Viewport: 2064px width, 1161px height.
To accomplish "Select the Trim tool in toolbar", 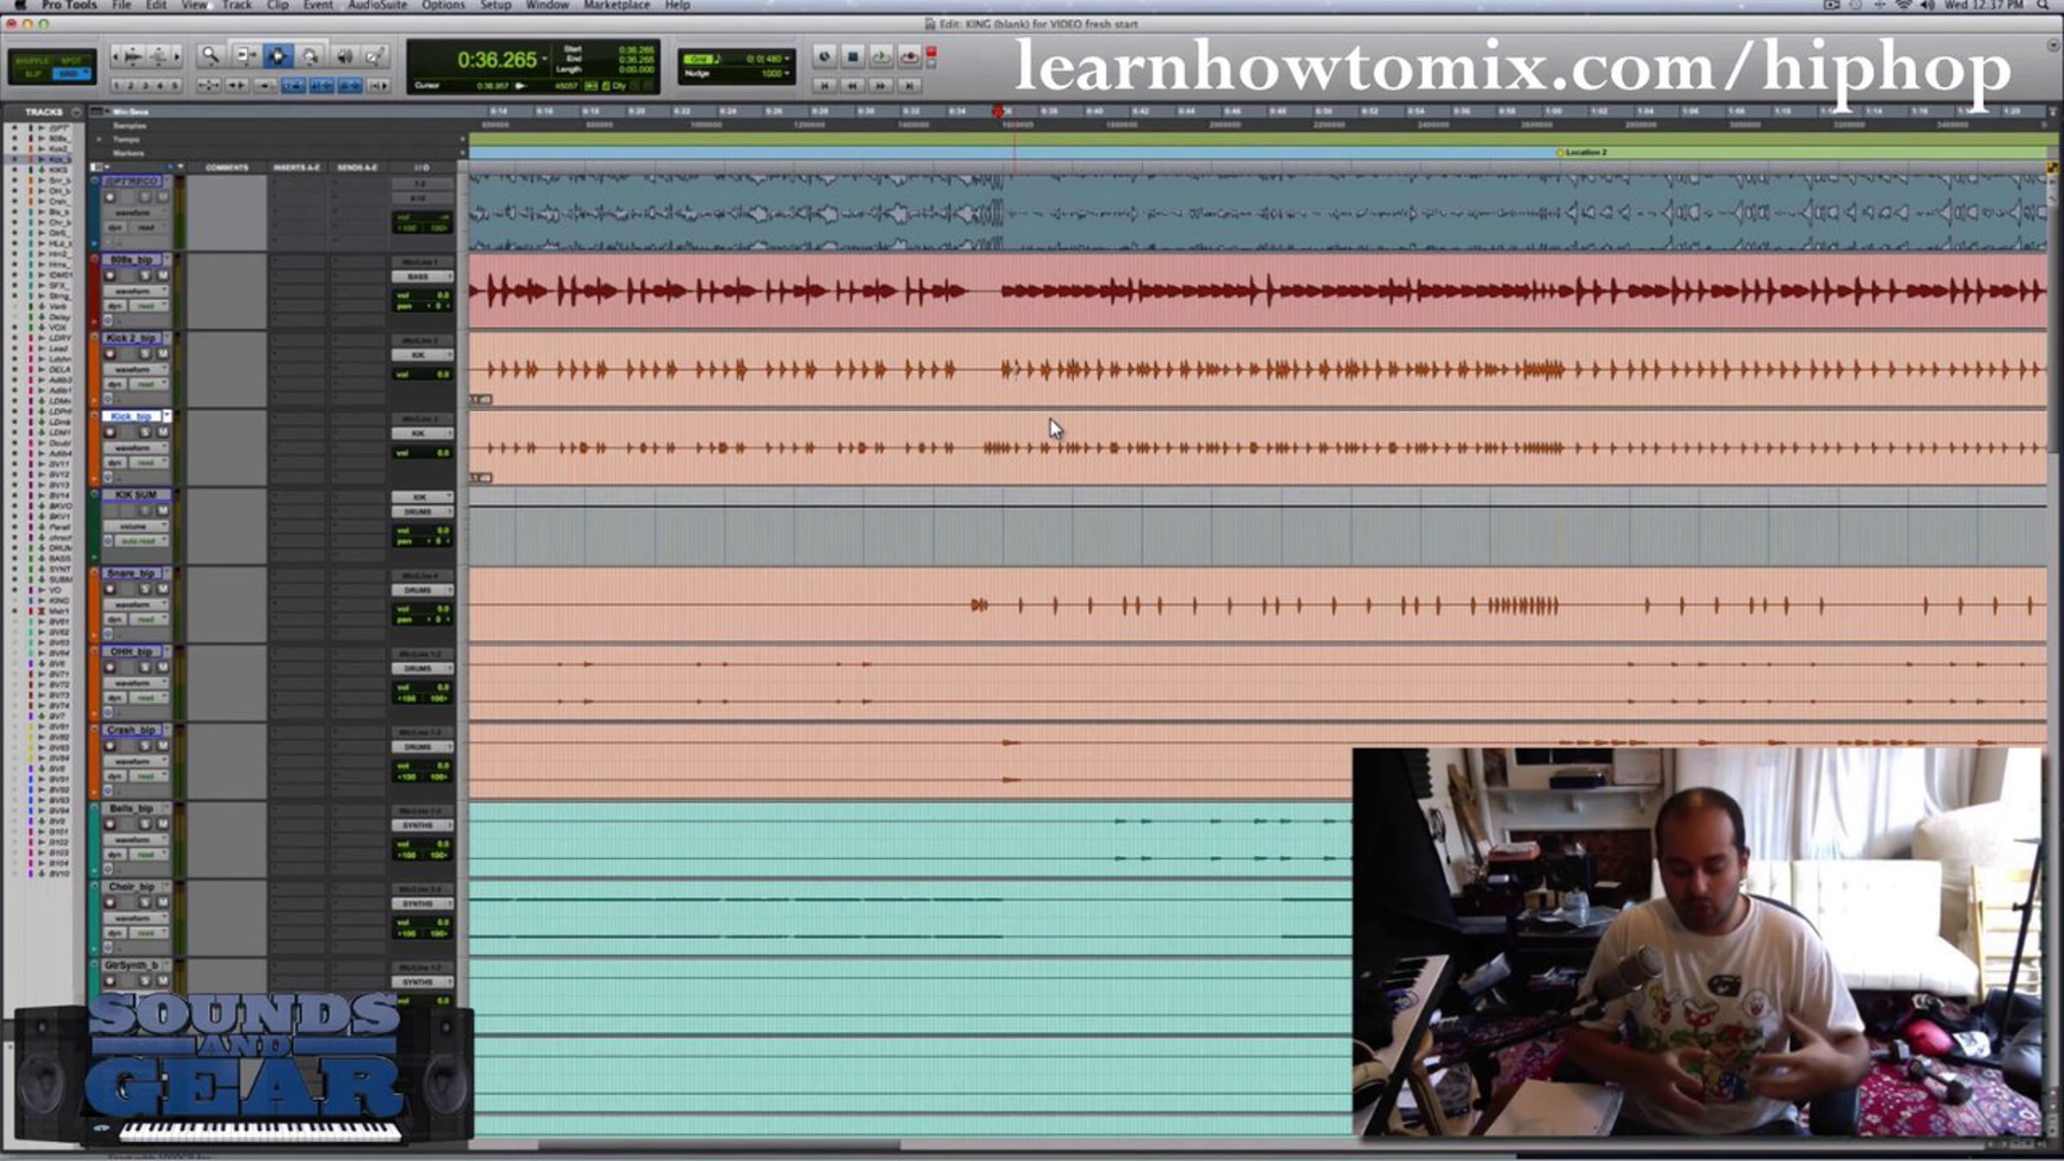I will point(244,57).
